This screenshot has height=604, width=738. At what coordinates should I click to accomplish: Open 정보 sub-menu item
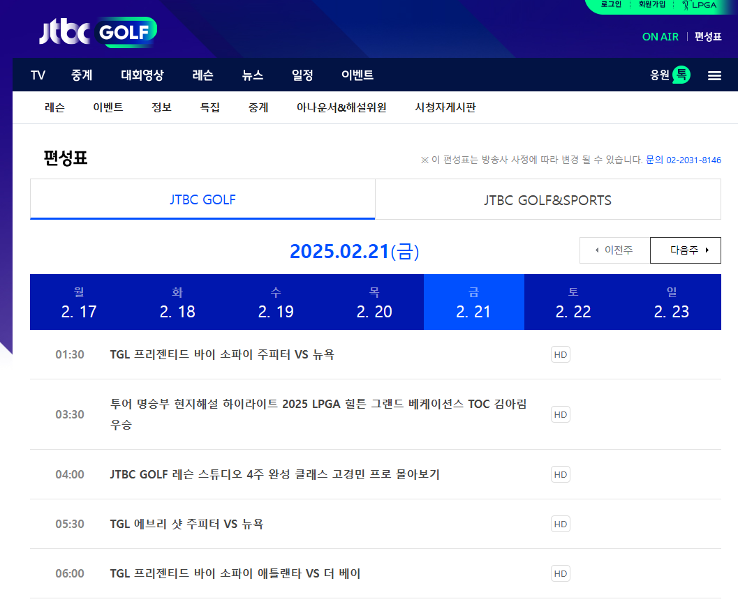(x=161, y=107)
